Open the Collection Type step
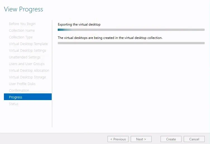Screen dimensions: 210x144 (21, 37)
